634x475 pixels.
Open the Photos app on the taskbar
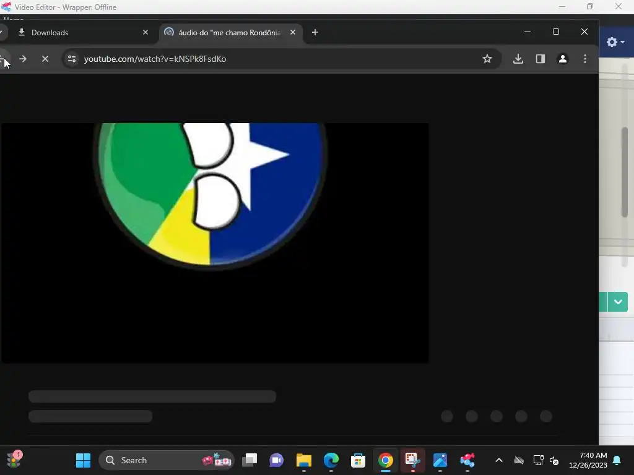[x=440, y=460]
